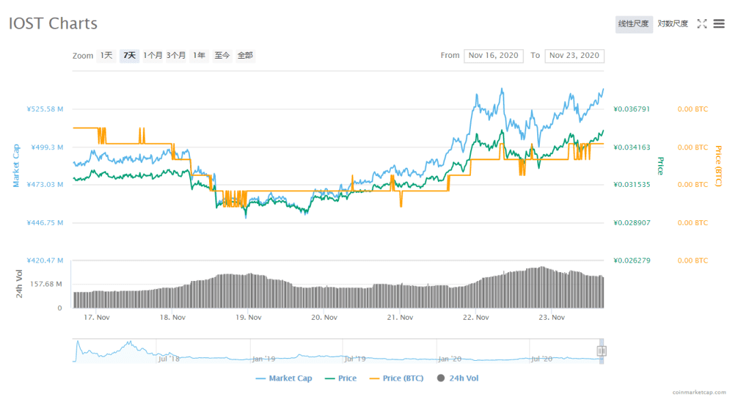Click the 21. Nov x-axis label

(x=400, y=318)
